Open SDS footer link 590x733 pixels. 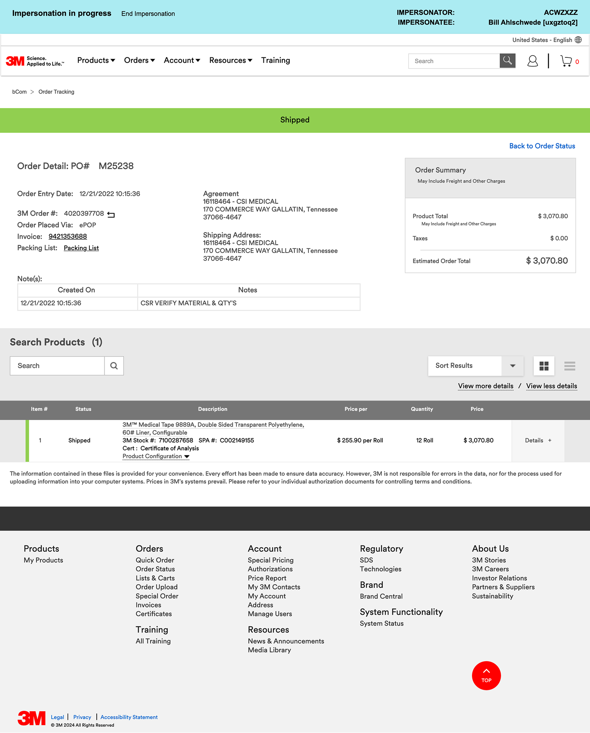(366, 560)
